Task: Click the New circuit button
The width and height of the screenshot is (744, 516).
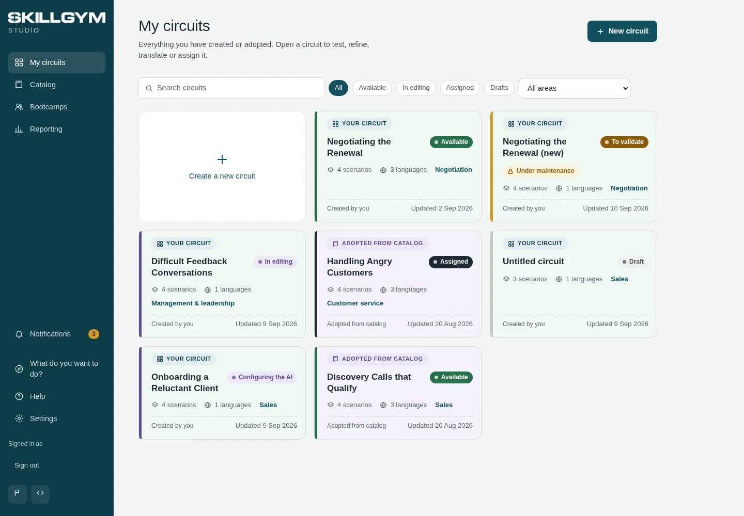Action: point(622,31)
